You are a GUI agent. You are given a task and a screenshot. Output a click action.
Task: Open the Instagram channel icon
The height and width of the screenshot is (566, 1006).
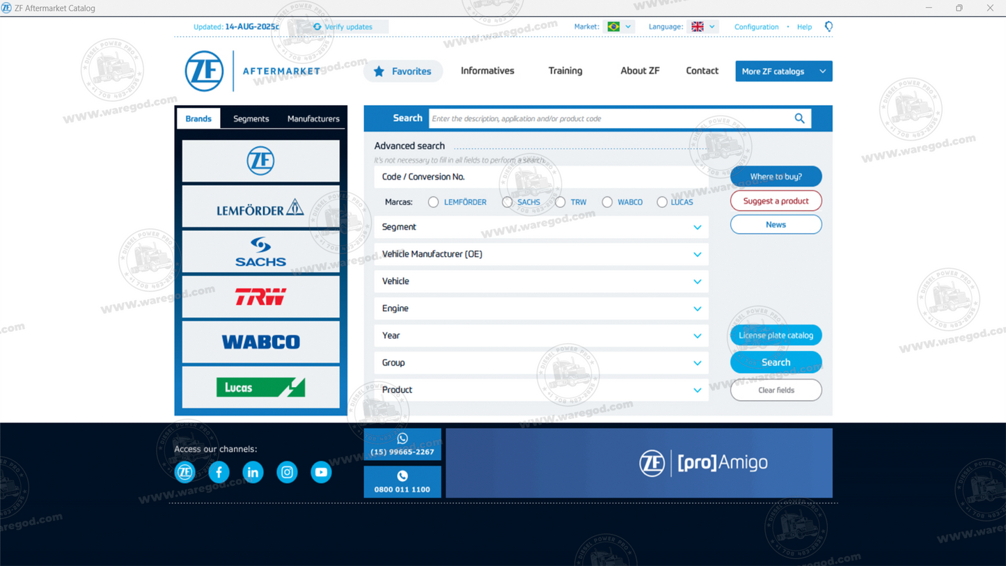pyautogui.click(x=287, y=472)
